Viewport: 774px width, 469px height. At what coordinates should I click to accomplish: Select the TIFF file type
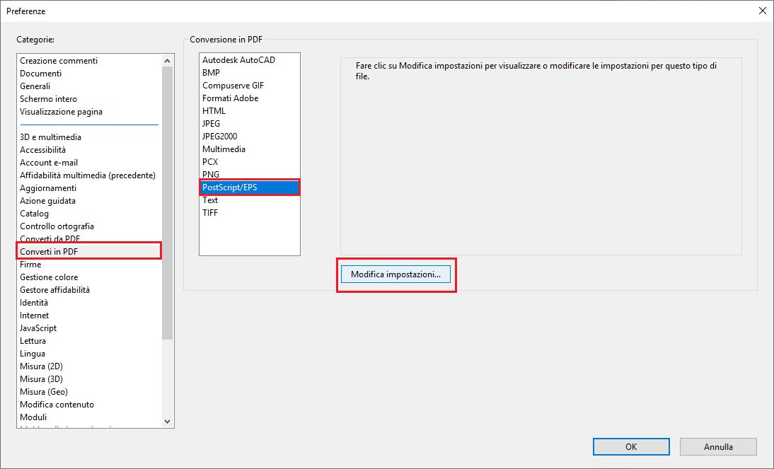tap(209, 212)
